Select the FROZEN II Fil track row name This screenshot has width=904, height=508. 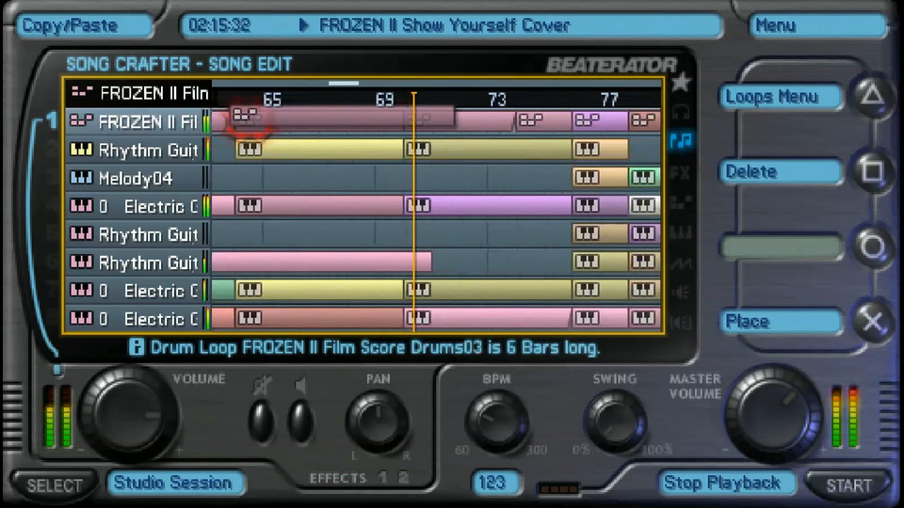click(x=148, y=121)
